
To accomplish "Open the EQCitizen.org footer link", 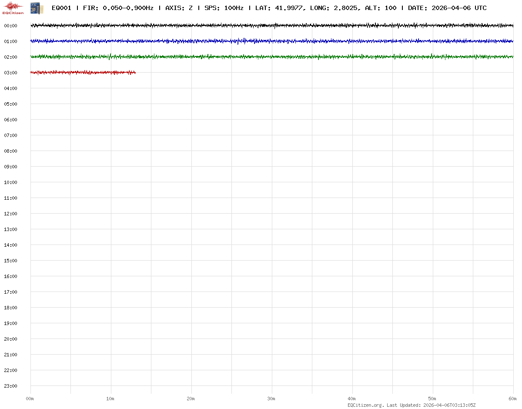I will 365,405.
